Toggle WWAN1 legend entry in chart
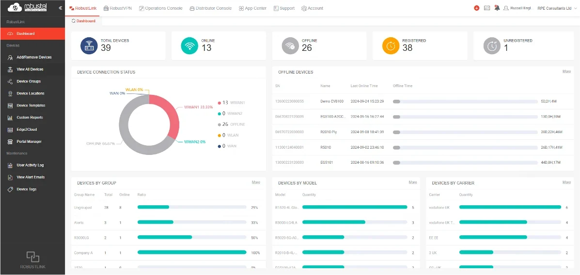Viewport: 580px width, 275px height. coord(232,102)
